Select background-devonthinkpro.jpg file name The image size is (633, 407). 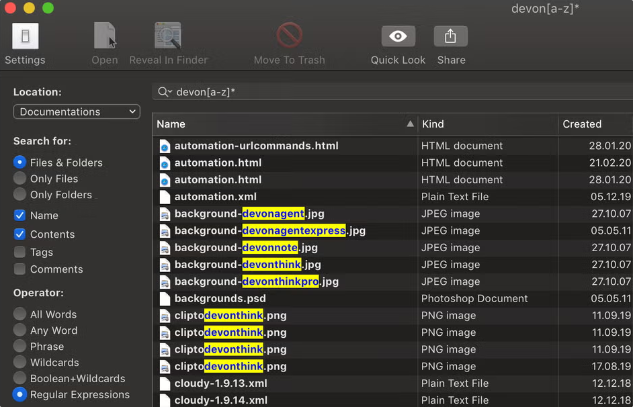[x=256, y=281]
